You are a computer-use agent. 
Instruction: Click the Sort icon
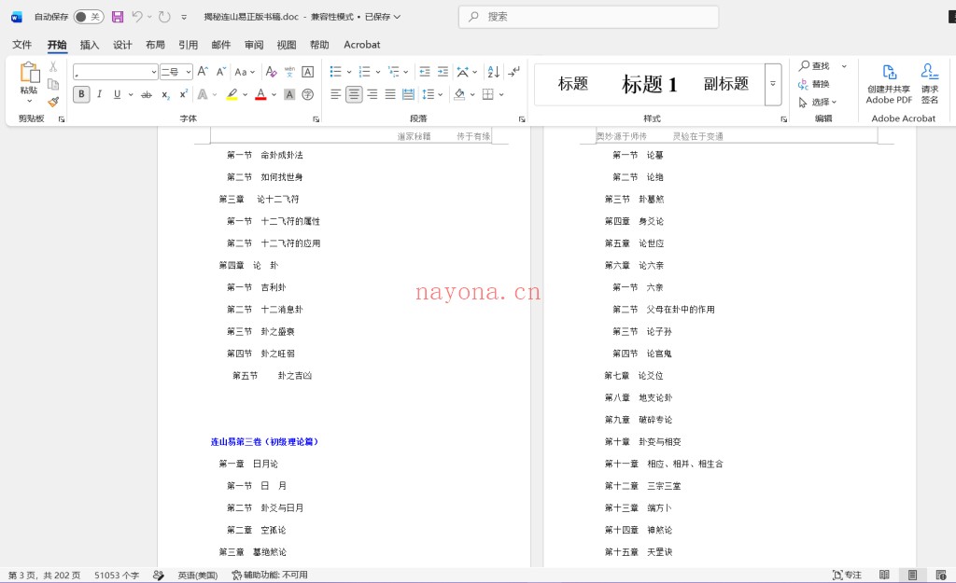[494, 72]
